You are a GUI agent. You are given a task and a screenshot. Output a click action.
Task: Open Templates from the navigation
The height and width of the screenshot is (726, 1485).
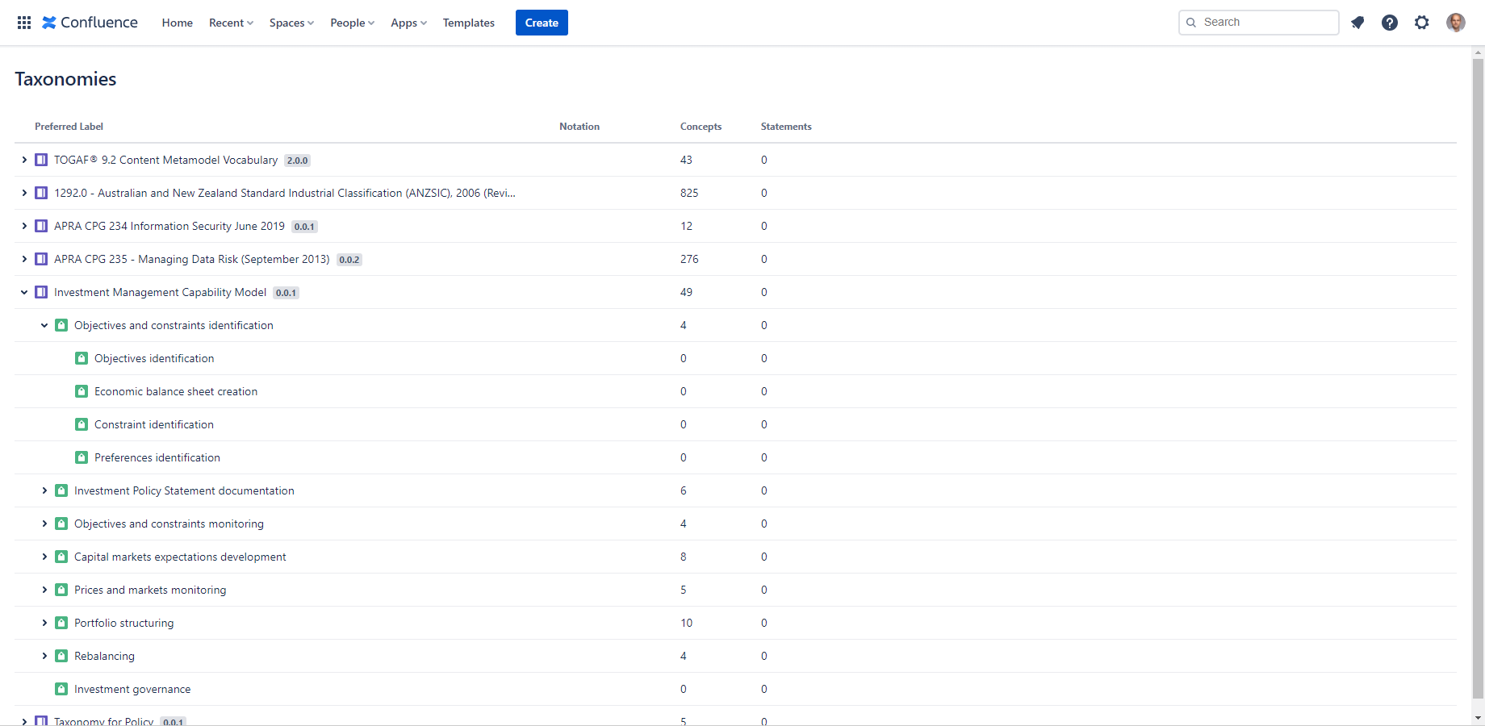(468, 23)
